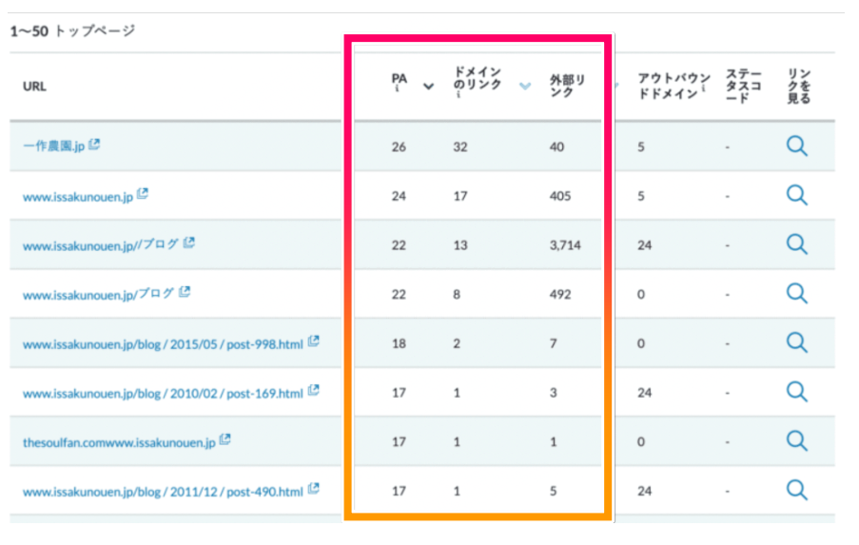Click the URL column header
This screenshot has height=545, width=859.
click(34, 86)
